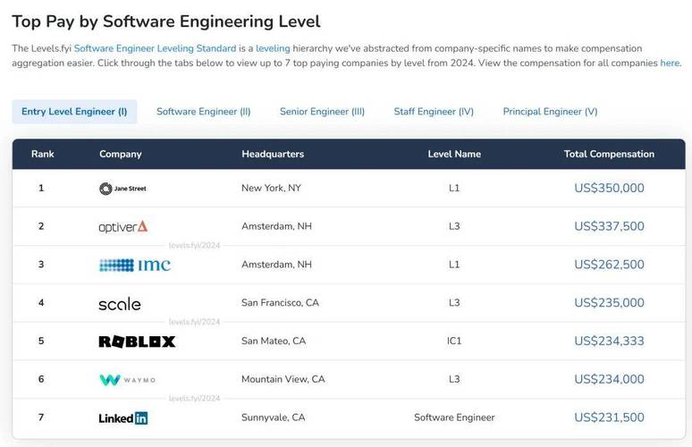The image size is (692, 447).
Task: Open Scale's US$235,000 compensation link
Action: 609,303
